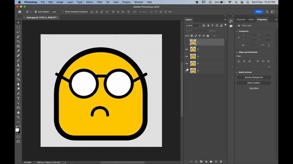Click the Create new group folder icon
The image size is (293, 164).
[211, 162]
